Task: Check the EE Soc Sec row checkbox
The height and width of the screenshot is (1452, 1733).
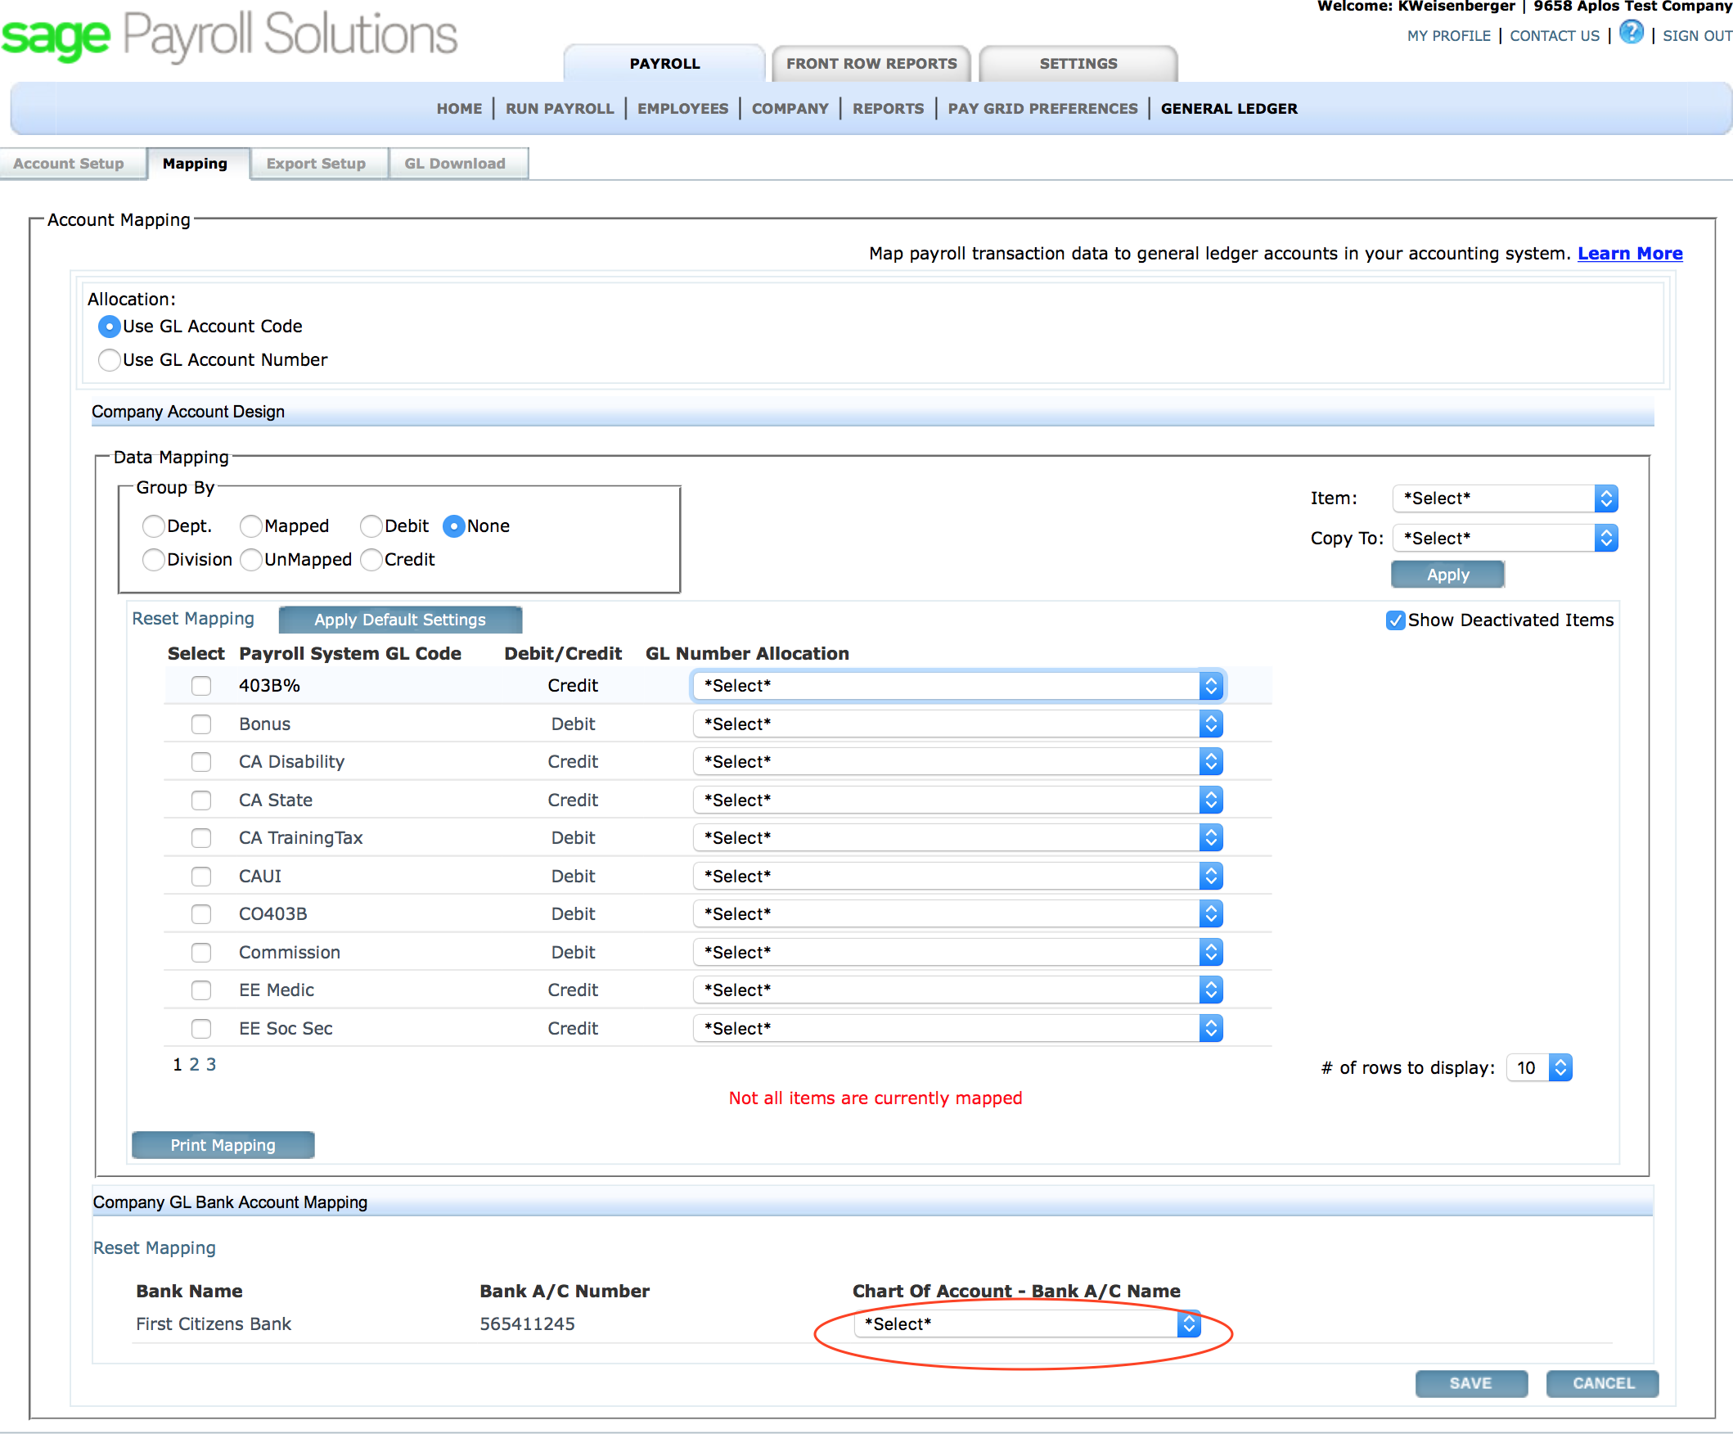Action: click(201, 1030)
